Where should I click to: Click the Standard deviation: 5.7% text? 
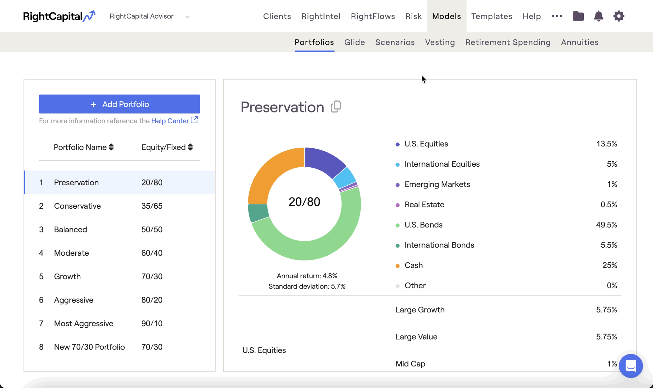coord(307,286)
